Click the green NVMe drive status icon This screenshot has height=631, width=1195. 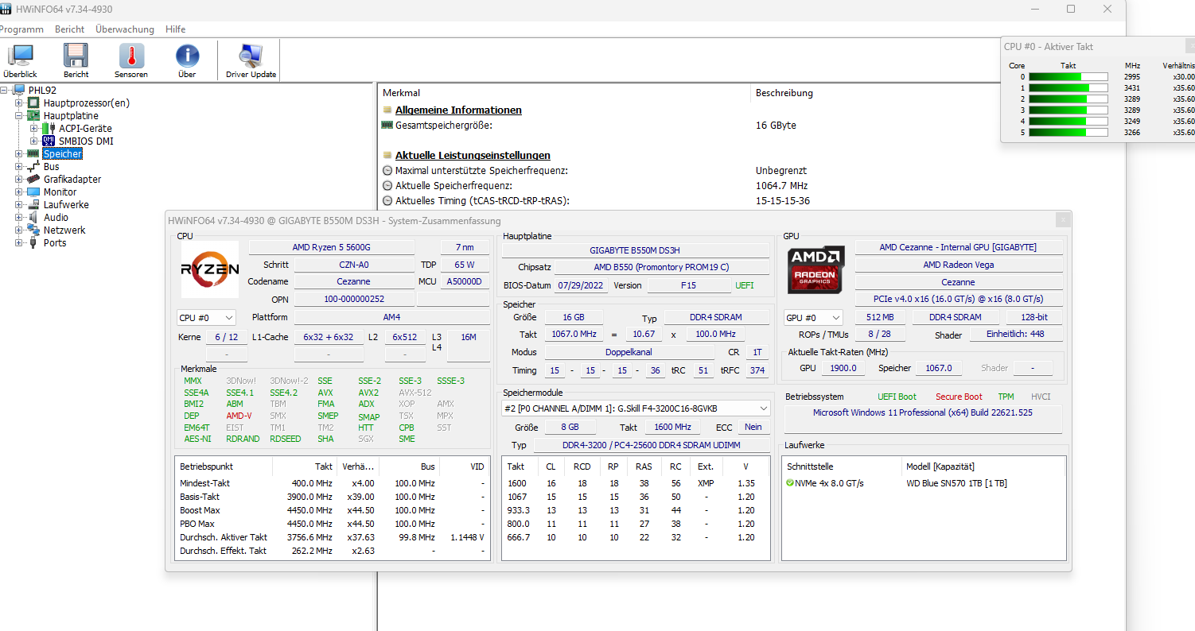790,483
